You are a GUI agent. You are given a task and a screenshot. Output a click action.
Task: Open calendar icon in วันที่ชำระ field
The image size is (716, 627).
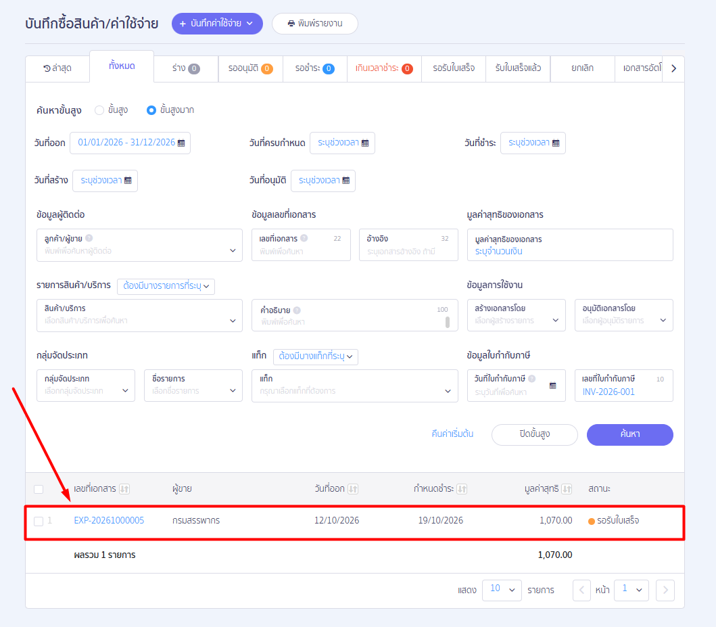point(556,143)
